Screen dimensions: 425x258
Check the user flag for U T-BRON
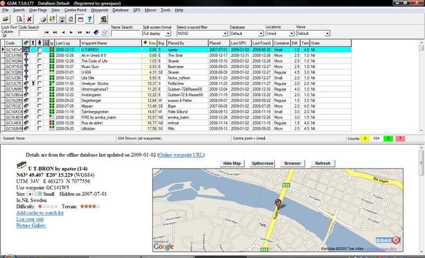pyautogui.click(x=40, y=50)
